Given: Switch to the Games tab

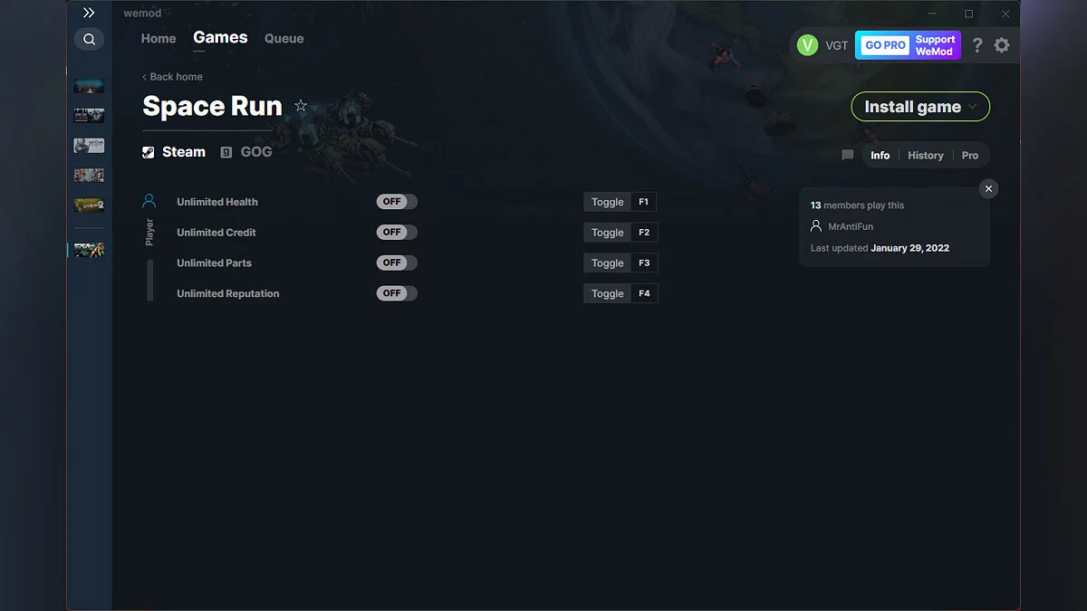Looking at the screenshot, I should (219, 37).
